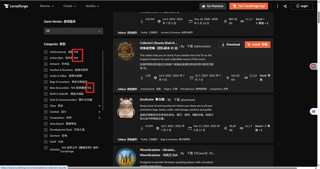The image size is (320, 169).
Task: Click the crown icon in Go Premium
Action: point(204,6)
